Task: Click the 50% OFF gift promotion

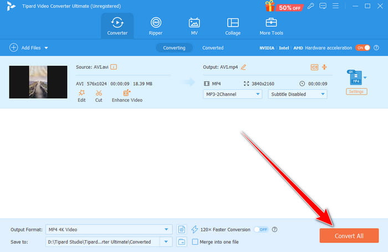Action: coord(284,7)
